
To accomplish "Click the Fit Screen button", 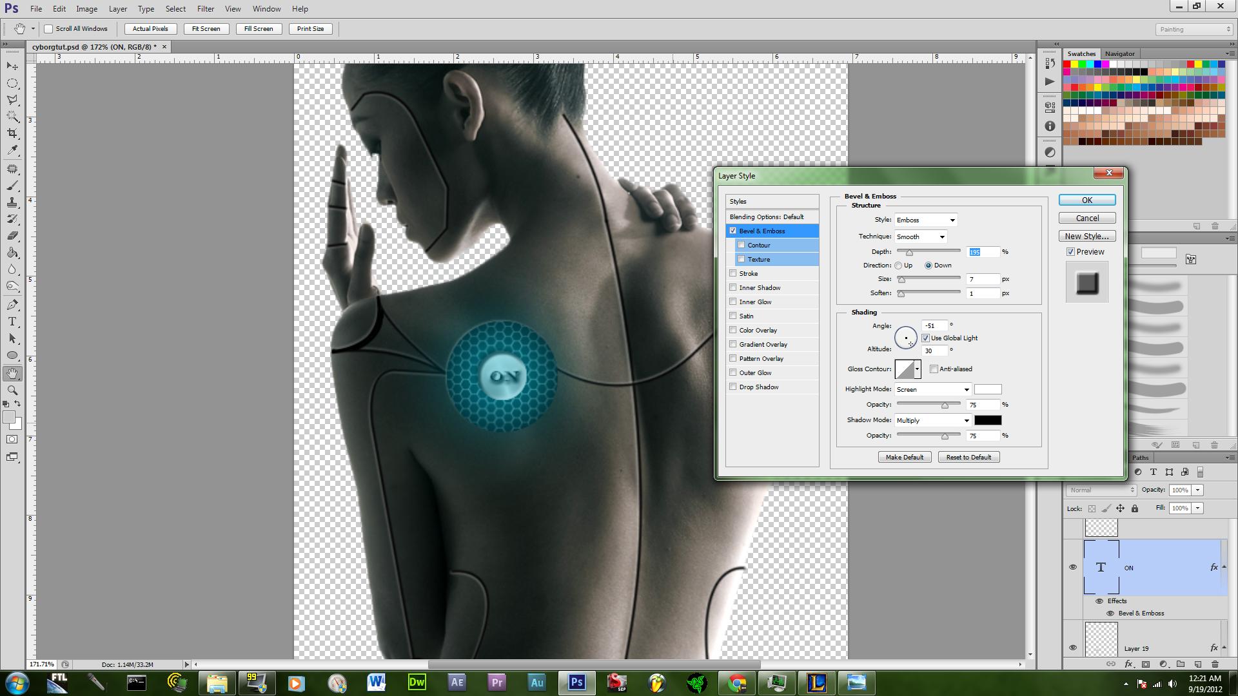I will (206, 29).
